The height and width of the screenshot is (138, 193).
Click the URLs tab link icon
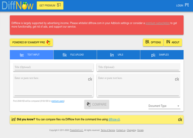[x=112, y=55]
